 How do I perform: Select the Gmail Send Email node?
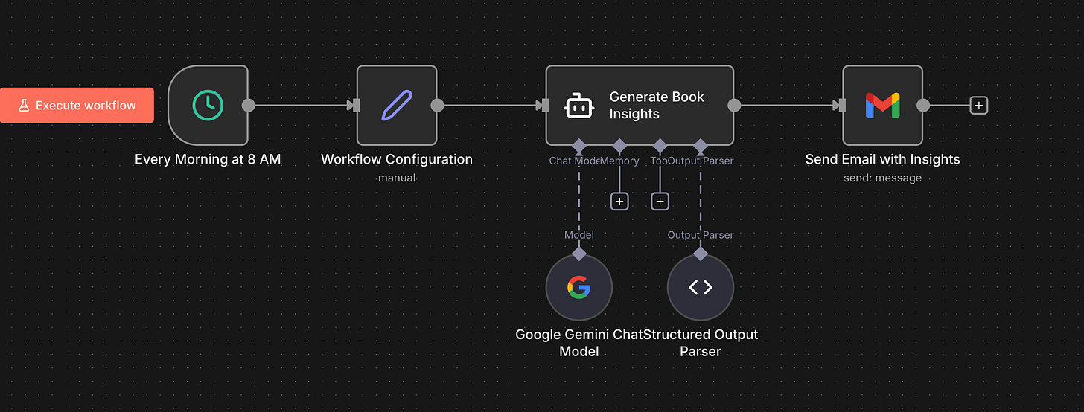(x=882, y=106)
